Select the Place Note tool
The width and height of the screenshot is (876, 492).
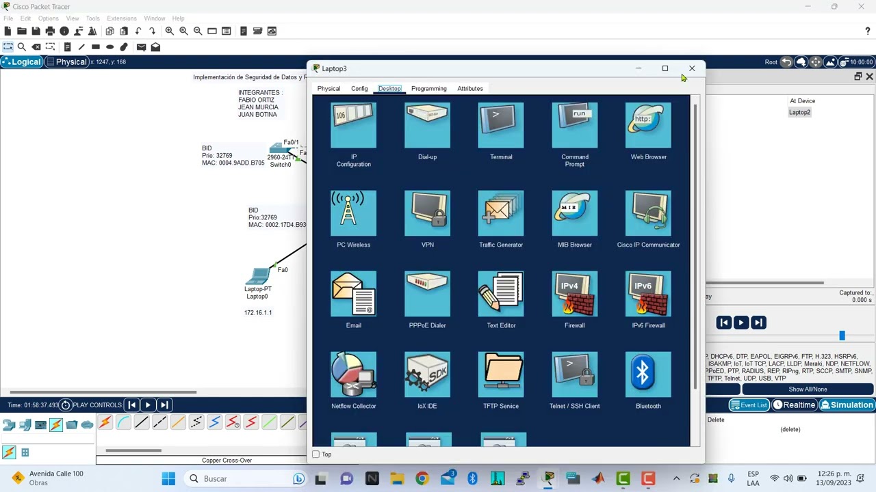coord(67,47)
